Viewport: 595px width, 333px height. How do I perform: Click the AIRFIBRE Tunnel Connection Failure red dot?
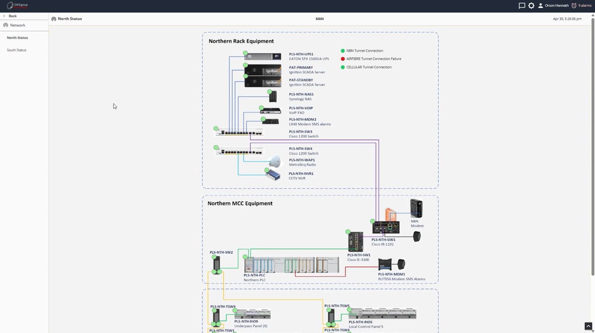tap(343, 58)
